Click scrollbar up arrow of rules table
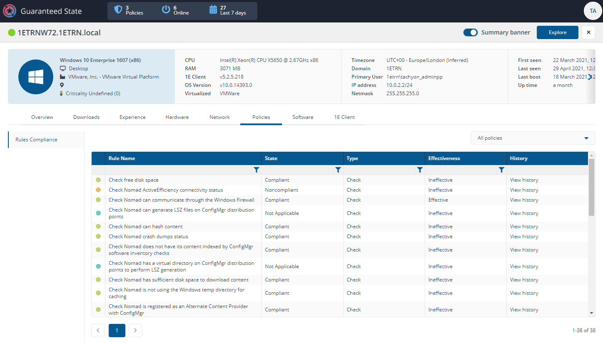 (591, 155)
